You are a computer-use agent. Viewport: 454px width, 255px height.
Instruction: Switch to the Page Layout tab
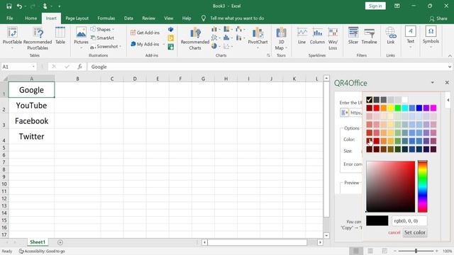point(77,18)
